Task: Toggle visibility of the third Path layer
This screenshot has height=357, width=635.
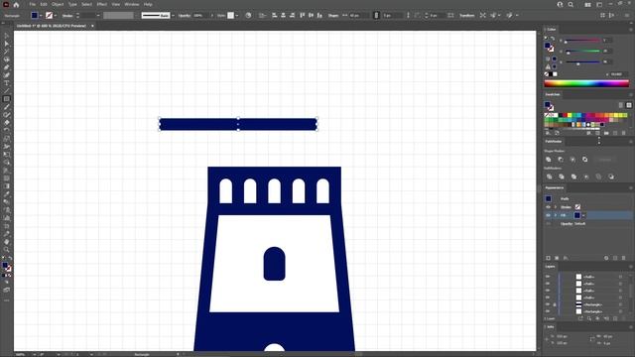Action: (548, 291)
